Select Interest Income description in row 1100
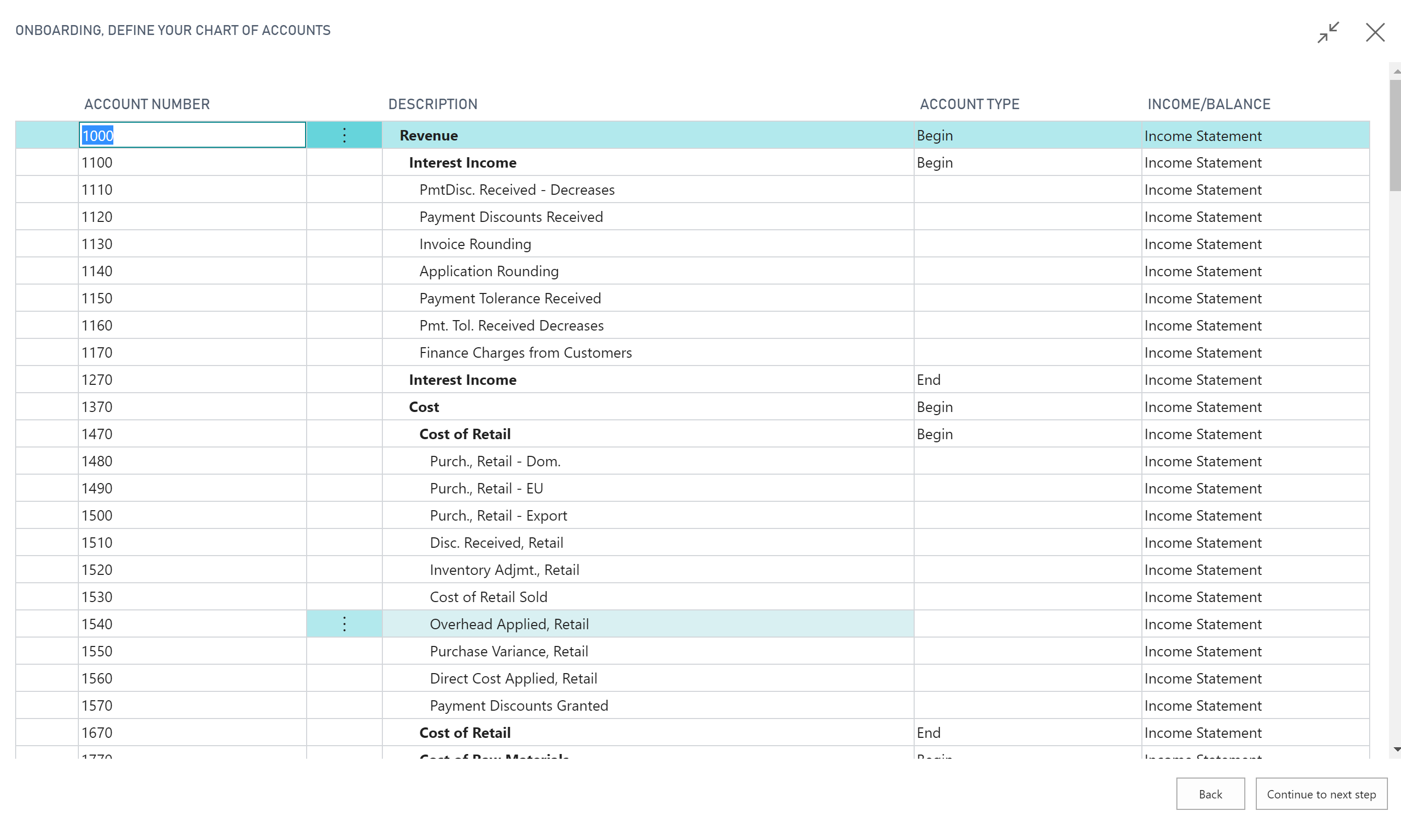 pyautogui.click(x=648, y=162)
